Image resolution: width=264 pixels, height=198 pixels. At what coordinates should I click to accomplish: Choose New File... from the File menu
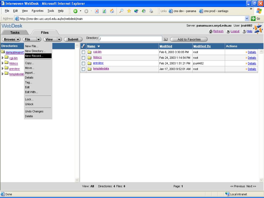(32, 46)
